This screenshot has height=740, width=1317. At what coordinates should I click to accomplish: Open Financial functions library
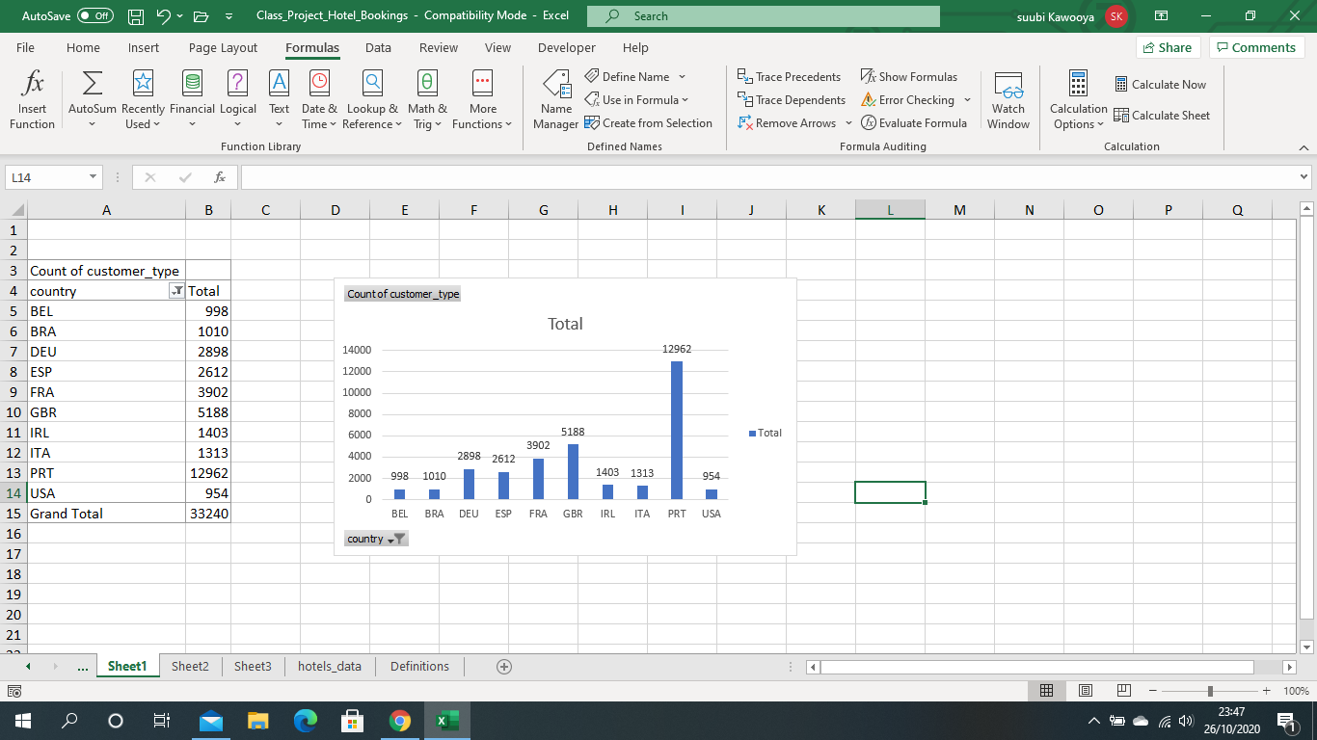click(x=192, y=100)
